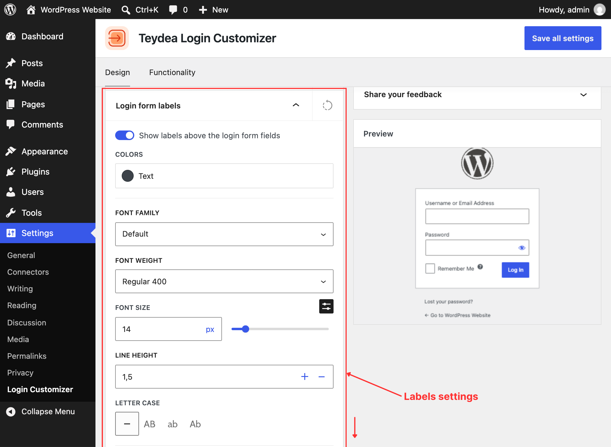Screen dimensions: 611x447
Task: Click the Collapse Menu arrow icon
Action: [x=11, y=412]
